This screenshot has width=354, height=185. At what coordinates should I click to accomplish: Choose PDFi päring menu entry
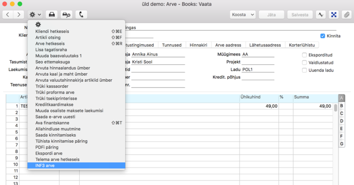pyautogui.click(x=76, y=147)
